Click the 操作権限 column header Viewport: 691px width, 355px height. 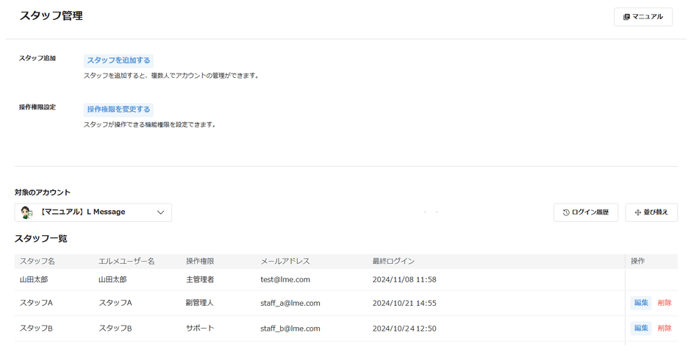[200, 261]
